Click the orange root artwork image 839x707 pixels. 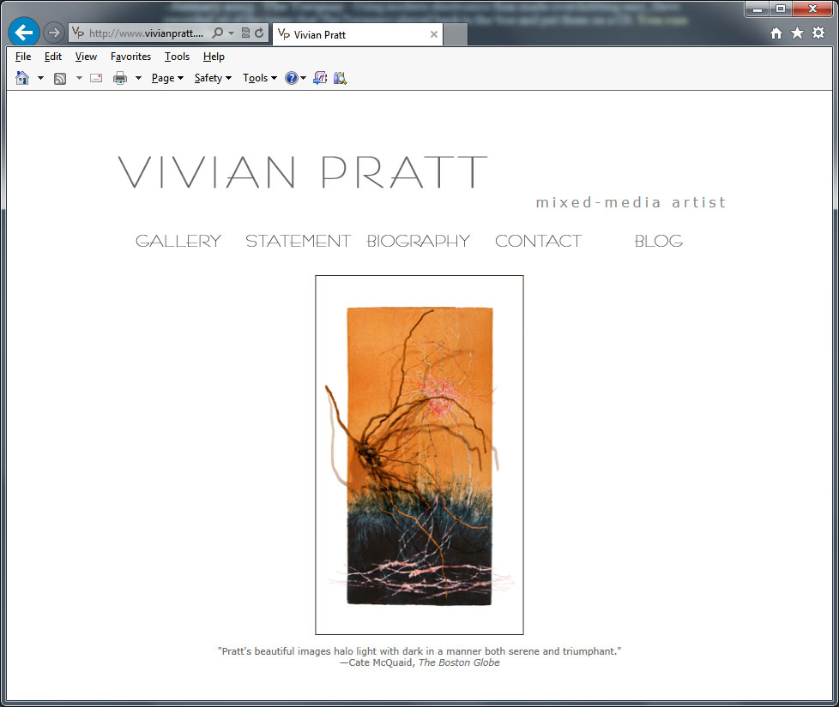point(419,454)
